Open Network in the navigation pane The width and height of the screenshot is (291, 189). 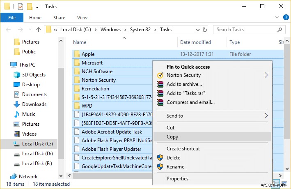28,176
